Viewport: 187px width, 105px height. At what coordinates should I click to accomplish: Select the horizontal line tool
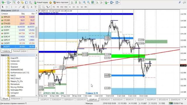click(x=15, y=7)
